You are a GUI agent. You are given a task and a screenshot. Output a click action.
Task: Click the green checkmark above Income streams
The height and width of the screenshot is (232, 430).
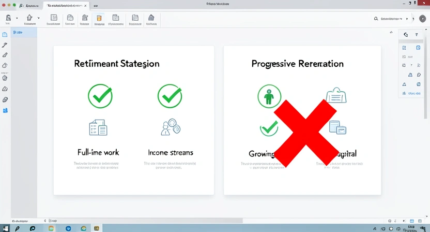click(x=170, y=96)
